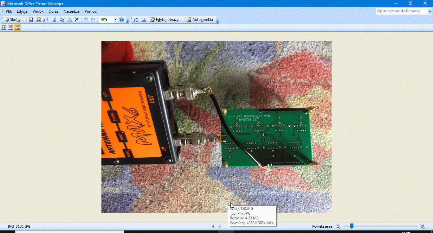Open Help with the question mark icon
The width and height of the screenshot is (433, 233).
[x=121, y=20]
